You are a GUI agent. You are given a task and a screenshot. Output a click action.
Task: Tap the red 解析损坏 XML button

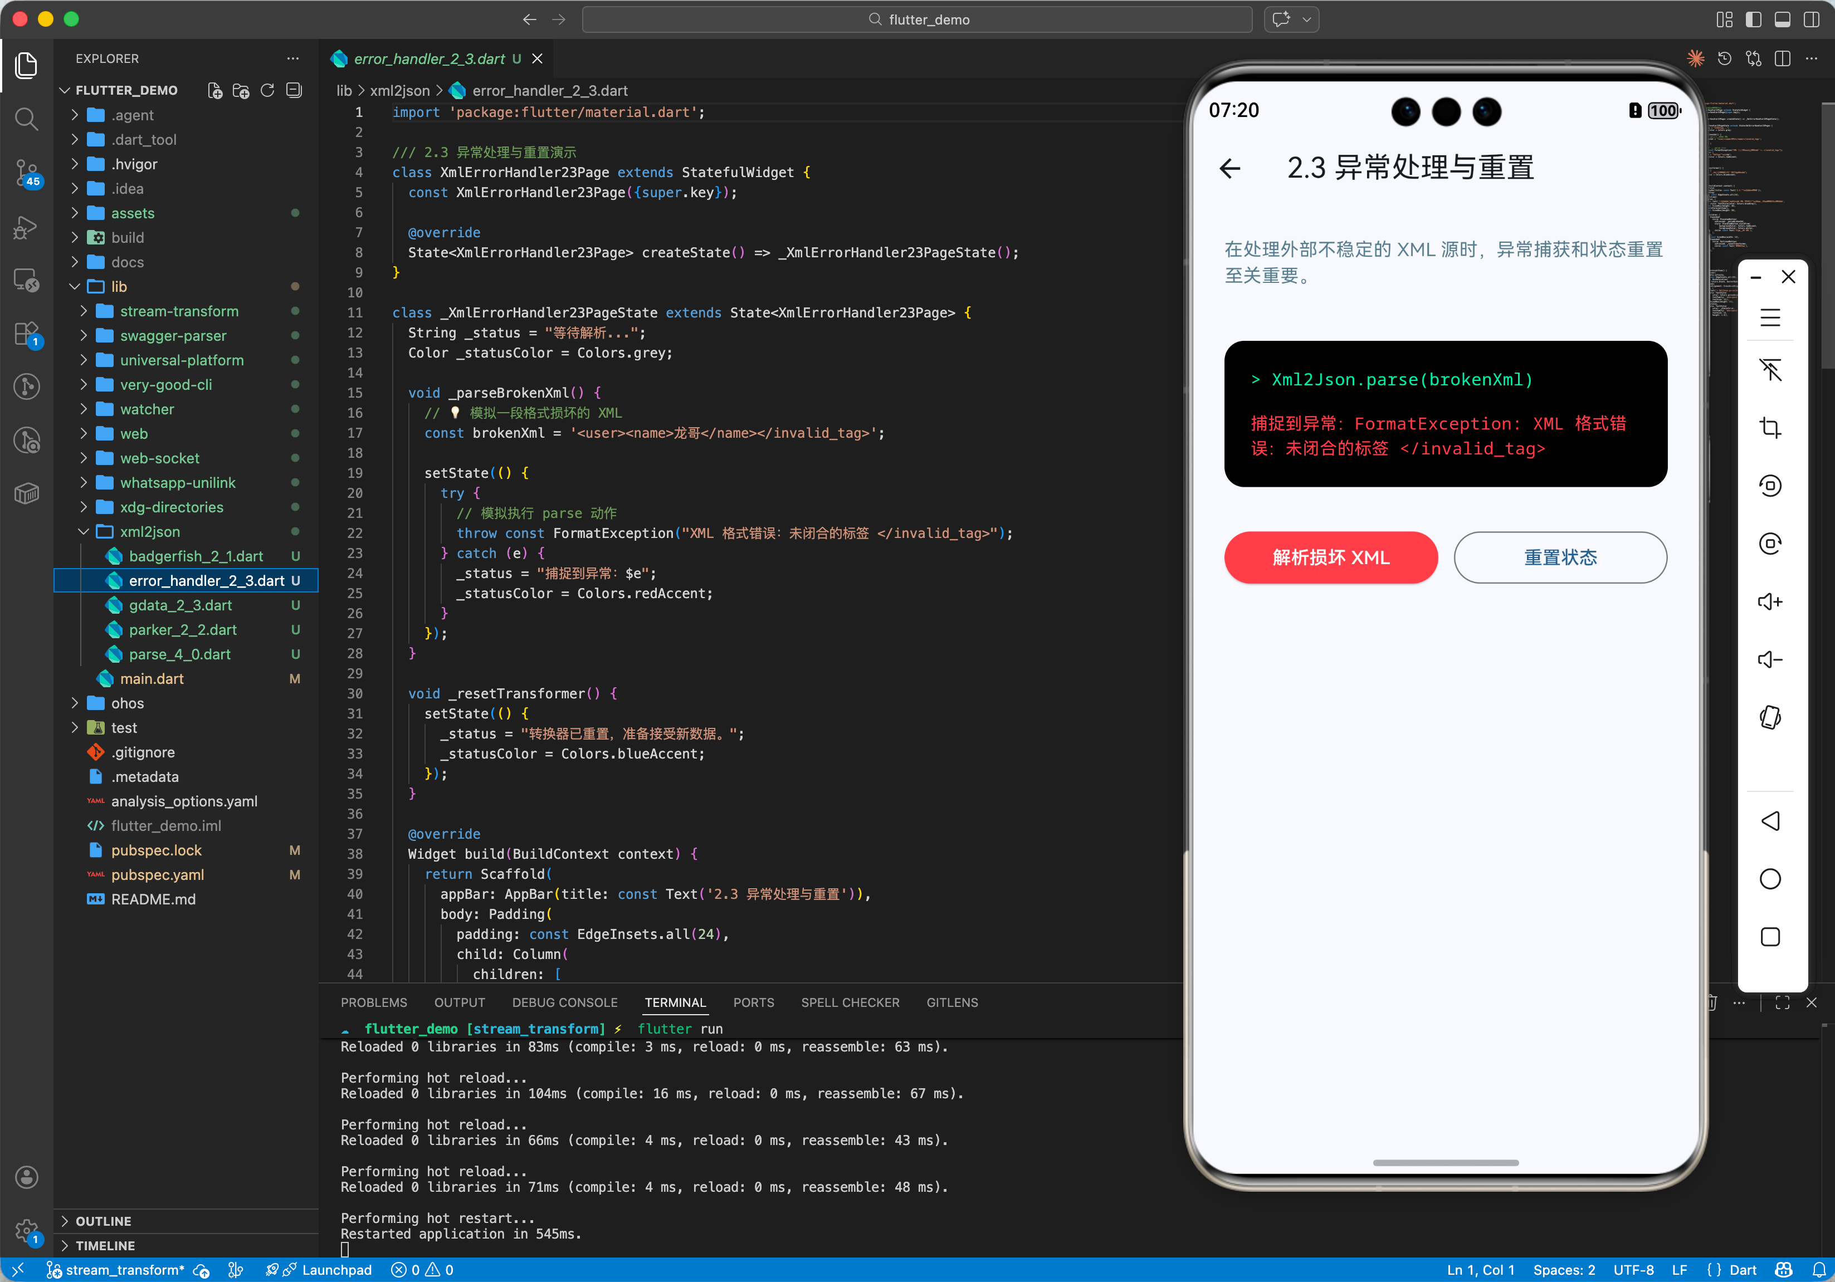tap(1330, 557)
